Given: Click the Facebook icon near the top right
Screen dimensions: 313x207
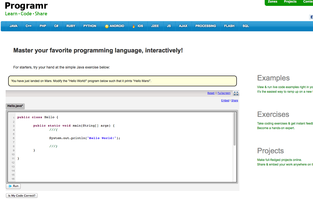Looking at the screenshot, I should point(311,17).
